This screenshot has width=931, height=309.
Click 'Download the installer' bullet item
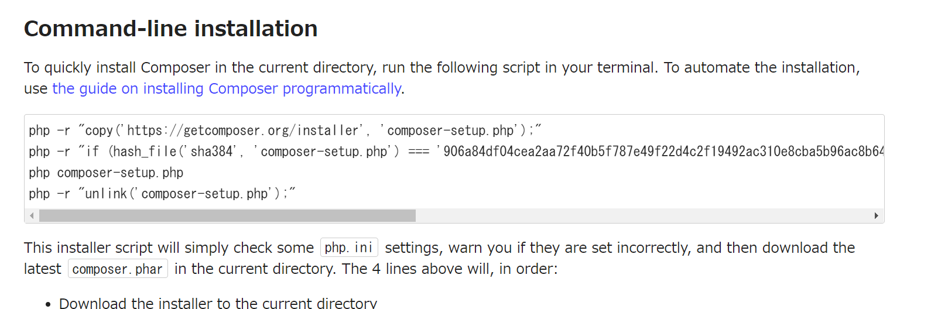[x=218, y=303]
